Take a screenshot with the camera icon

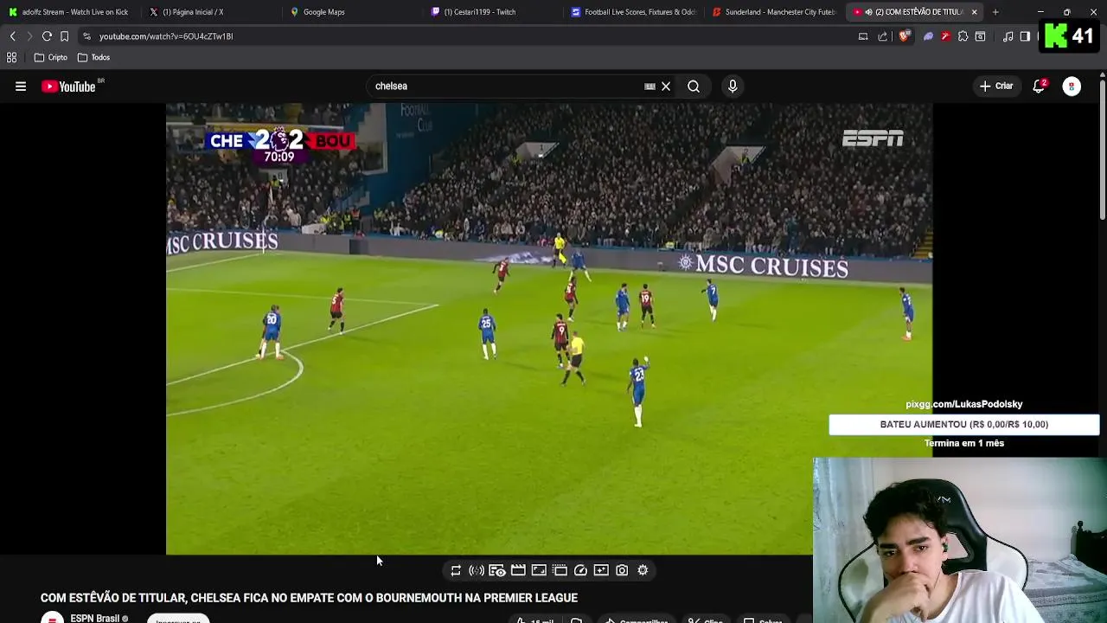(x=622, y=570)
